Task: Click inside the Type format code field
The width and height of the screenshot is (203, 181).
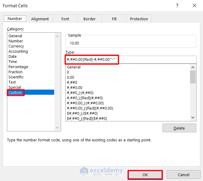Action: pyautogui.click(x=131, y=60)
